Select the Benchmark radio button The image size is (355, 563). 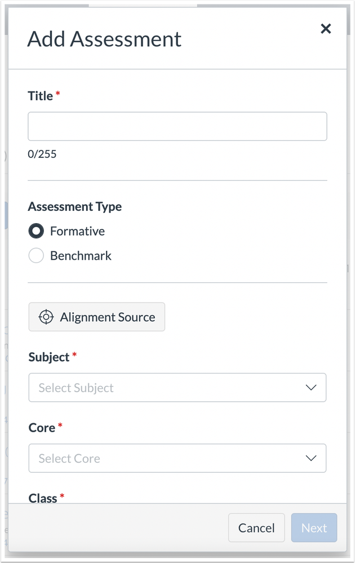click(x=36, y=256)
